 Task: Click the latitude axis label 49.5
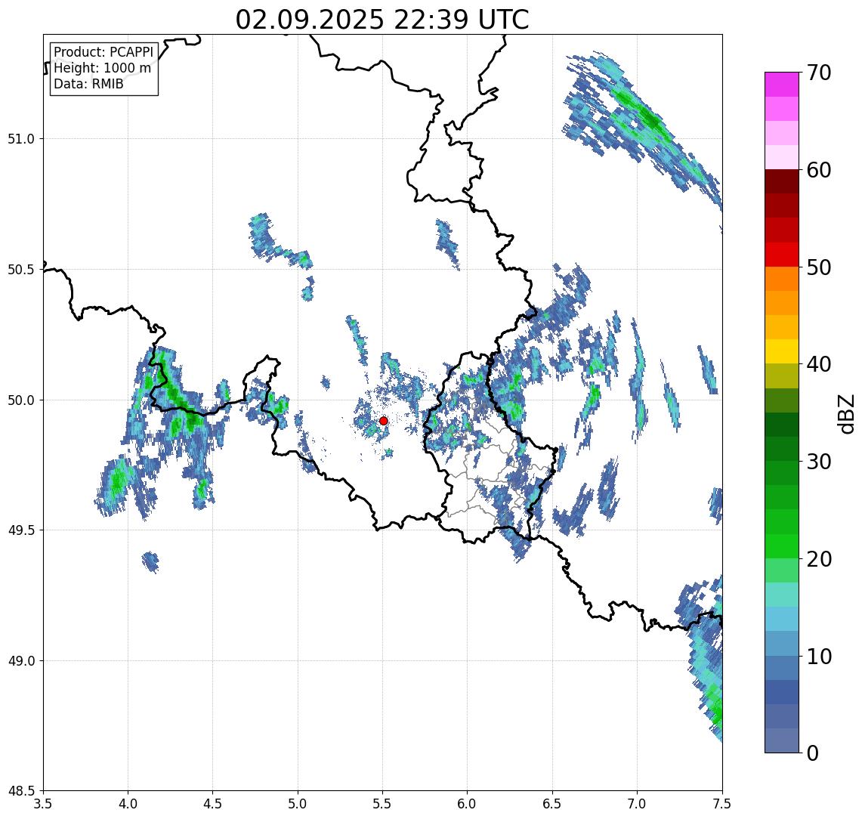pyautogui.click(x=21, y=530)
